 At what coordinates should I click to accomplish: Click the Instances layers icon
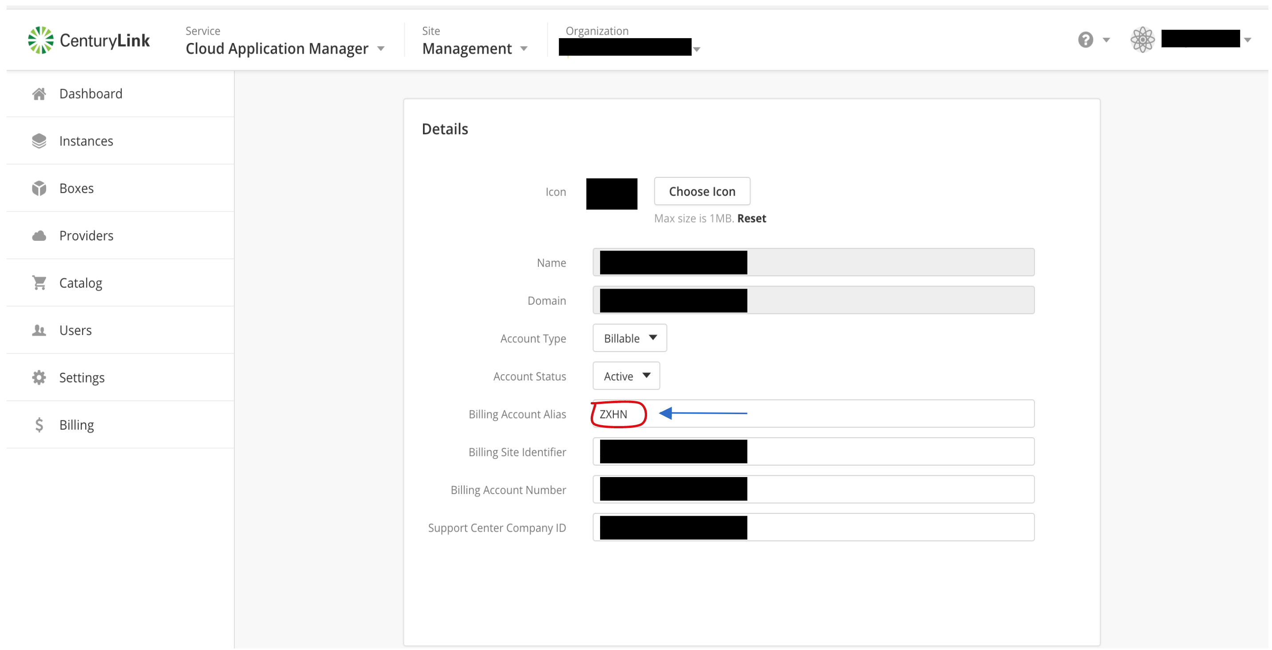39,141
